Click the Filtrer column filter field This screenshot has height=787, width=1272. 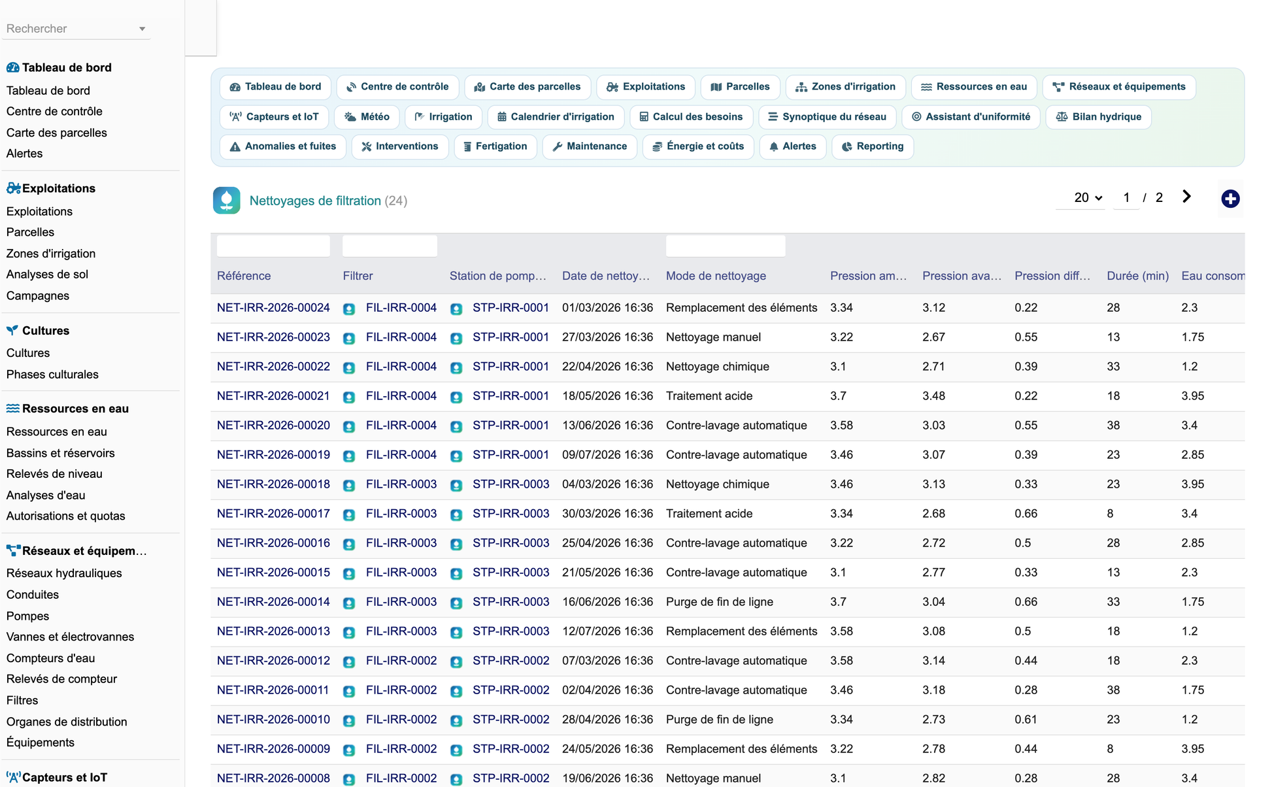tap(390, 246)
